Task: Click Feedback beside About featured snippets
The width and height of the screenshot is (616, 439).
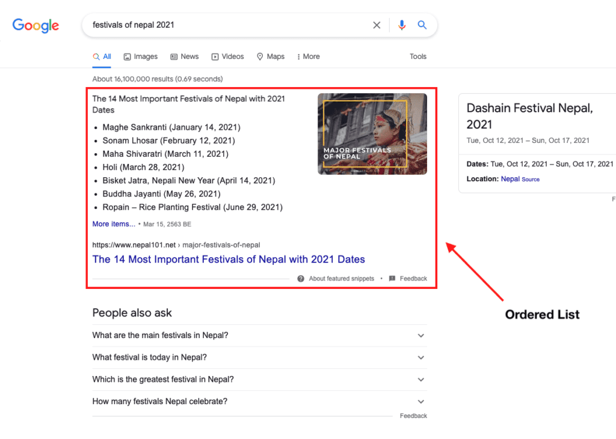Action: coord(413,279)
